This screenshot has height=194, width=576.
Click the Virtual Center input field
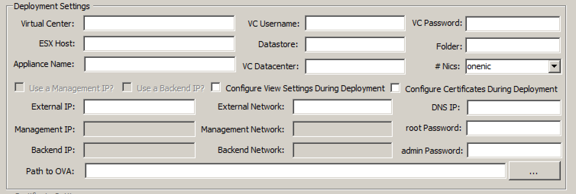click(x=159, y=24)
